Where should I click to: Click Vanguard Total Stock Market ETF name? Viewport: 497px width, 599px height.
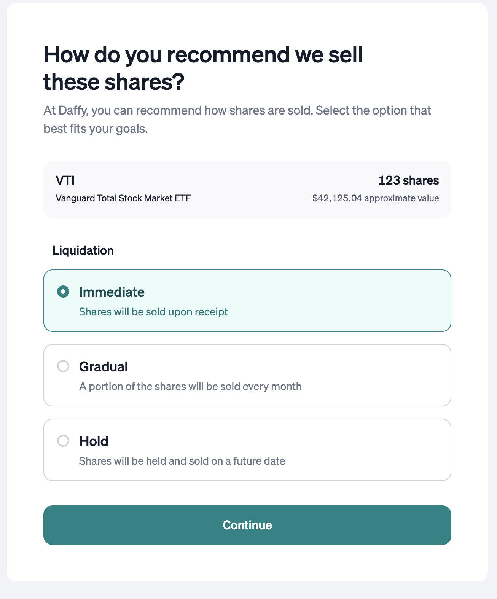(123, 198)
